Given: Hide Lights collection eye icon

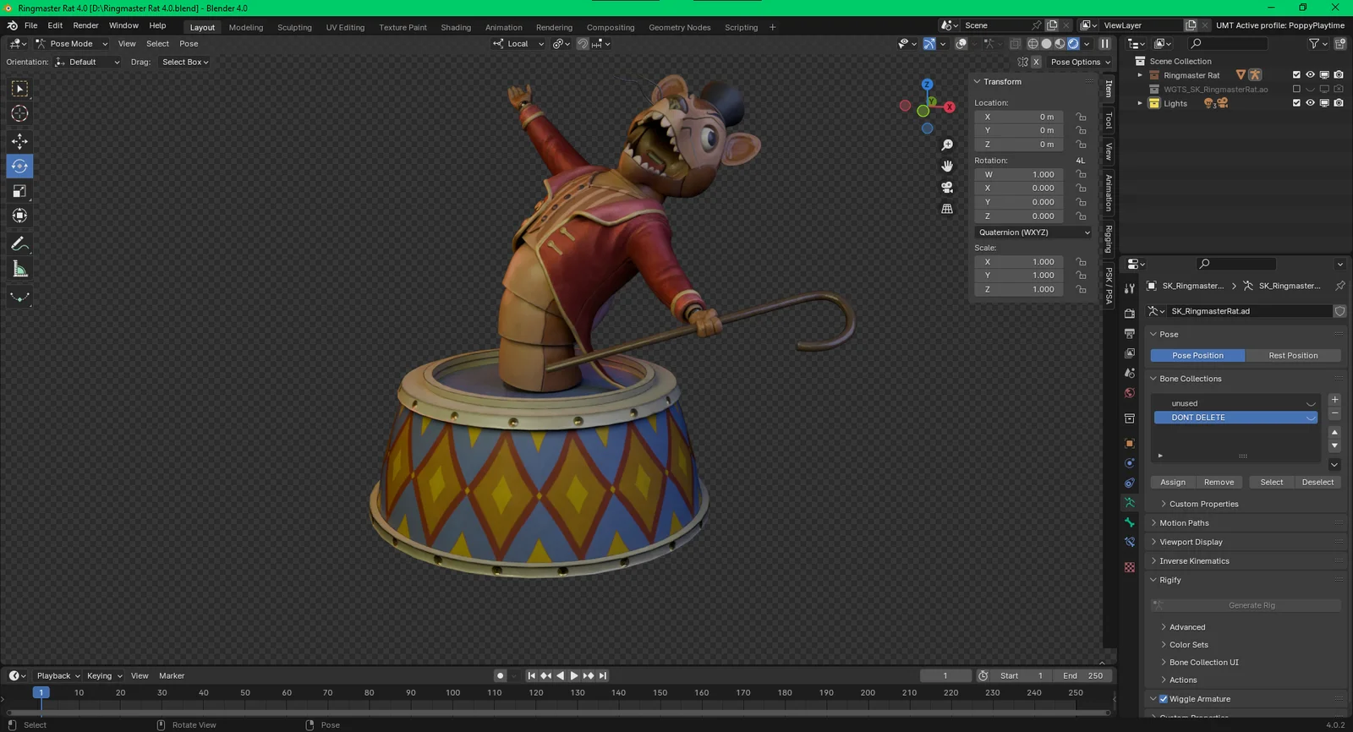Looking at the screenshot, I should coord(1310,103).
